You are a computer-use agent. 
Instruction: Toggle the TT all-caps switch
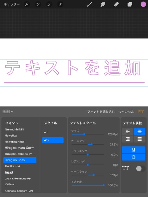click(141, 168)
